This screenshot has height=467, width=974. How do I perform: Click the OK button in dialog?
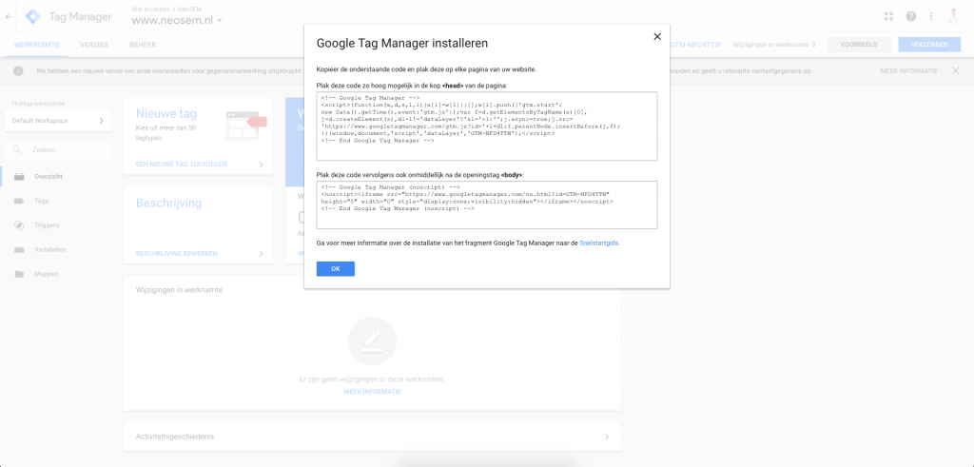336,269
